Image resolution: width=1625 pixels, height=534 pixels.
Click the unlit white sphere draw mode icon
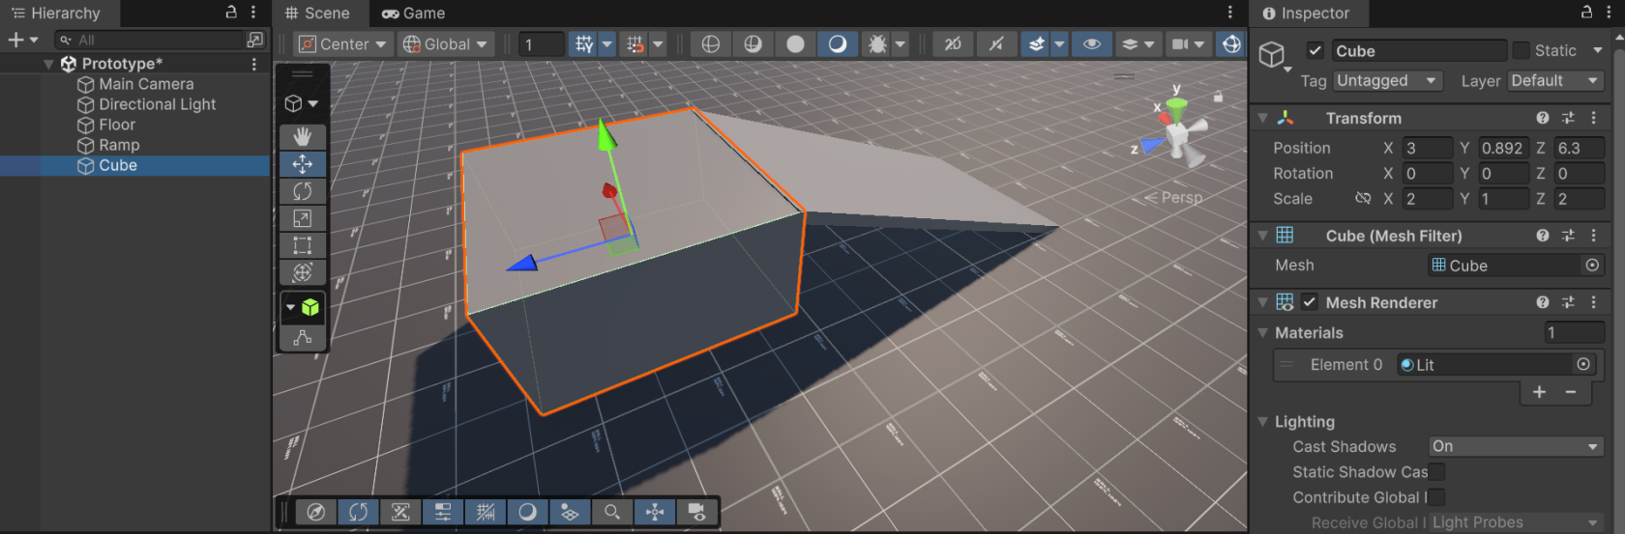tap(795, 44)
